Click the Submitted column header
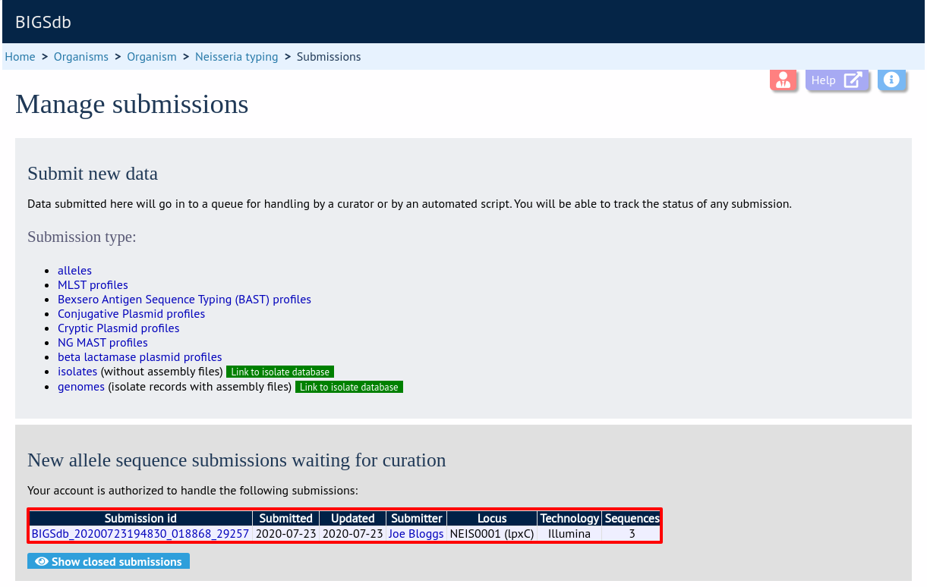This screenshot has width=927, height=587. point(286,519)
